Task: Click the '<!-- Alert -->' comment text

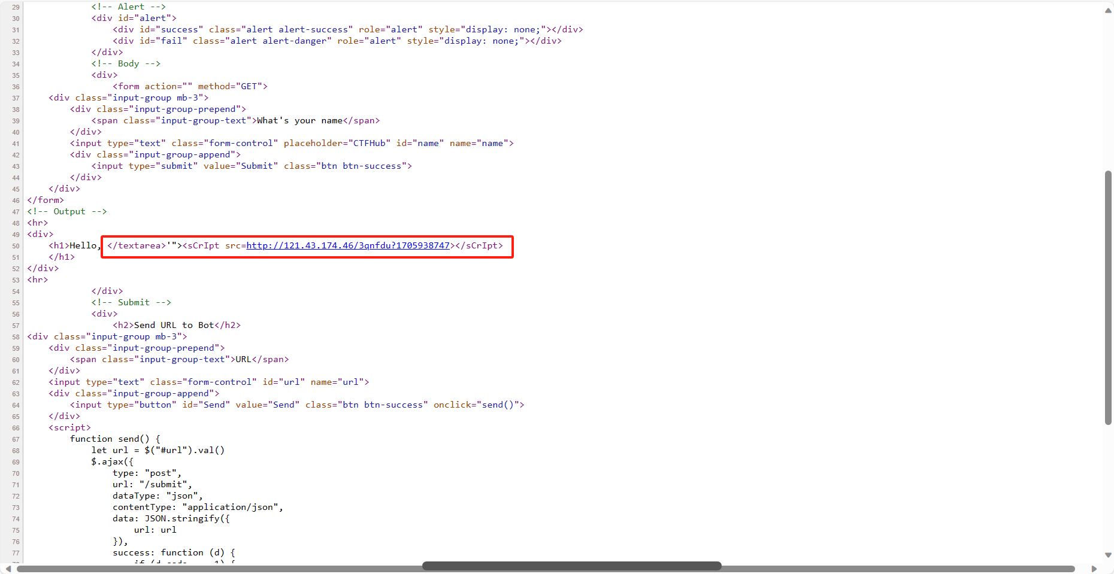Action: click(x=129, y=7)
